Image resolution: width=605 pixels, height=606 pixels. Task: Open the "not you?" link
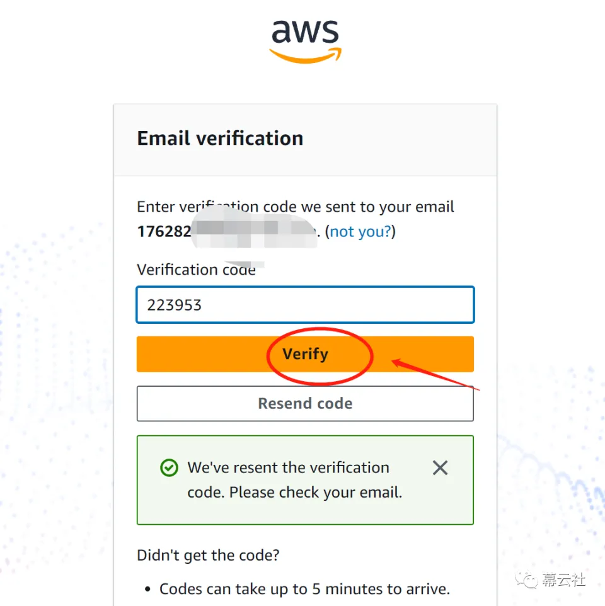(x=360, y=231)
